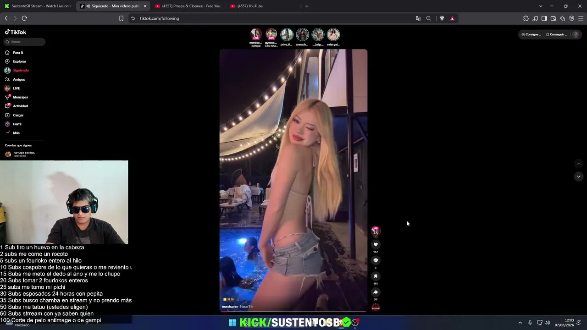Open the page translate icon
The height and width of the screenshot is (330, 587).
tap(418, 18)
